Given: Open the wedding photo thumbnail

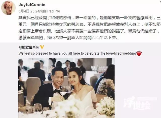Looking at the screenshot, I should [x=66, y=88].
